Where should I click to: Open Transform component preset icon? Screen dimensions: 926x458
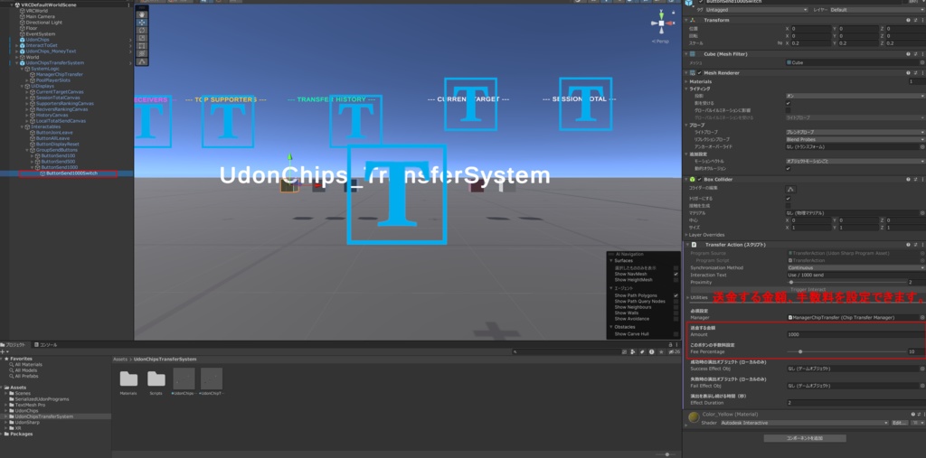click(915, 20)
